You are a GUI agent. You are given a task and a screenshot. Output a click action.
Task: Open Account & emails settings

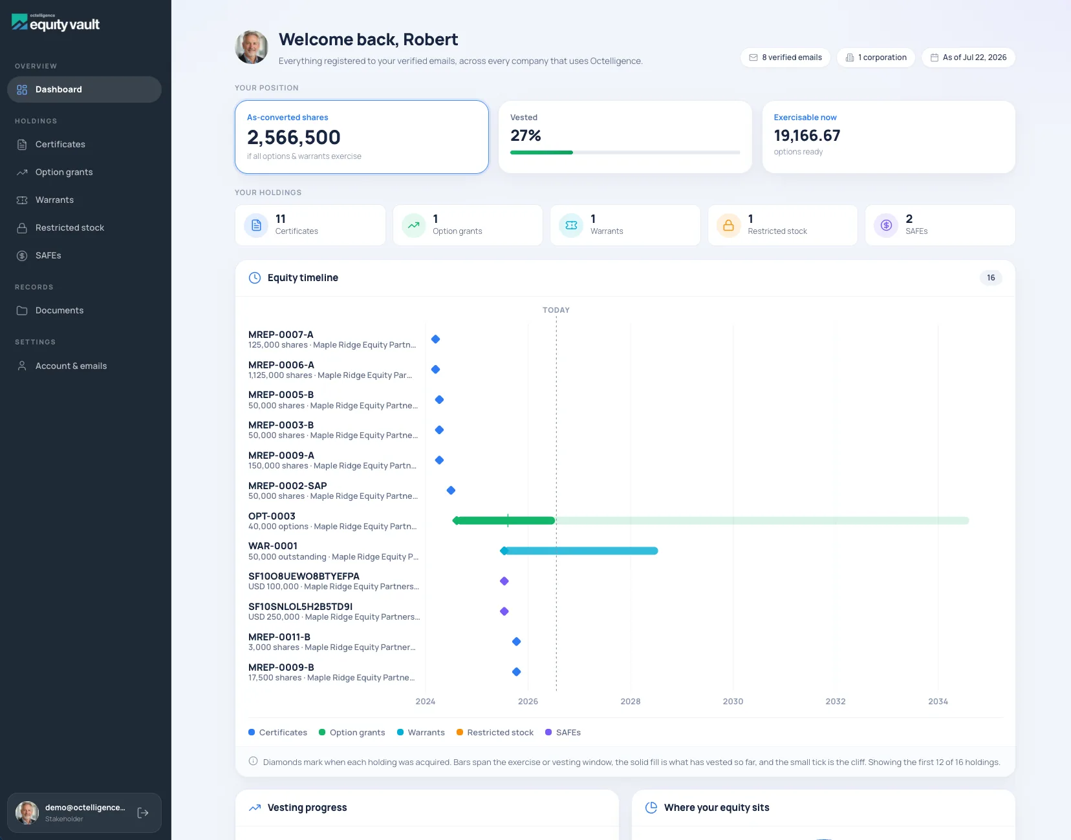coord(84,366)
